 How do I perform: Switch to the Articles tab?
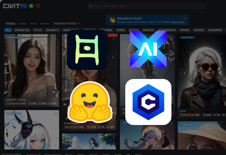pos(45,23)
